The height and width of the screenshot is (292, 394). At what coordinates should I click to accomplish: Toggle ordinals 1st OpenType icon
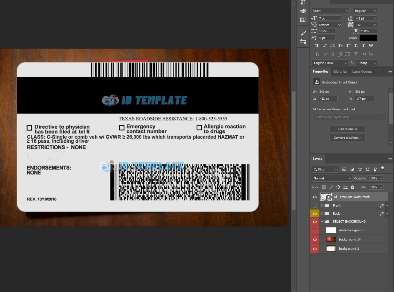[x=364, y=54]
